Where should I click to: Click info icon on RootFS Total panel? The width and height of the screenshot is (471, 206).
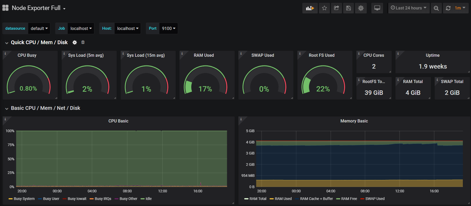tap(359, 80)
